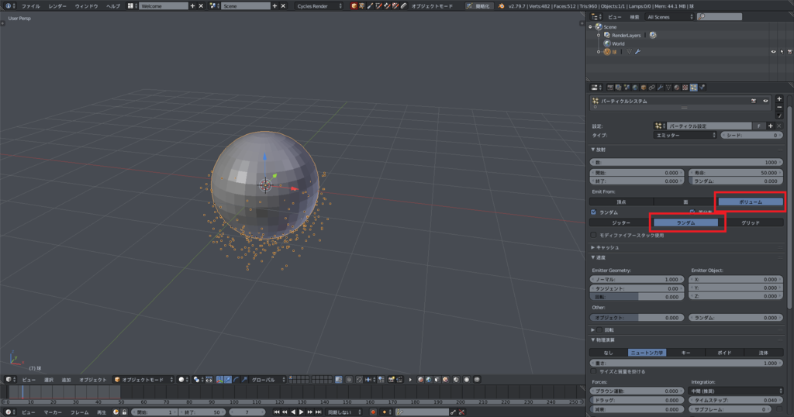The image size is (794, 417).
Task: Open the Particles properties tab icon
Action: [694, 88]
